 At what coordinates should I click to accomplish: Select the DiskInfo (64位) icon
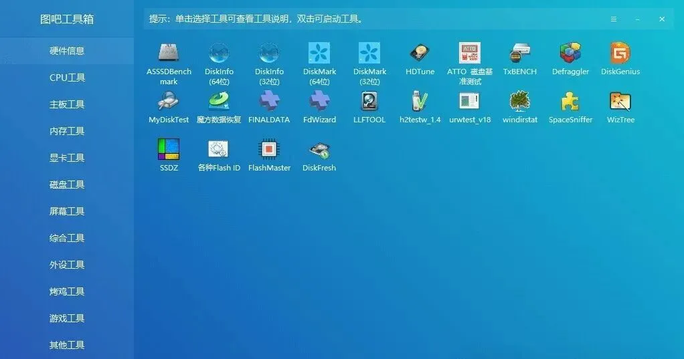point(219,53)
